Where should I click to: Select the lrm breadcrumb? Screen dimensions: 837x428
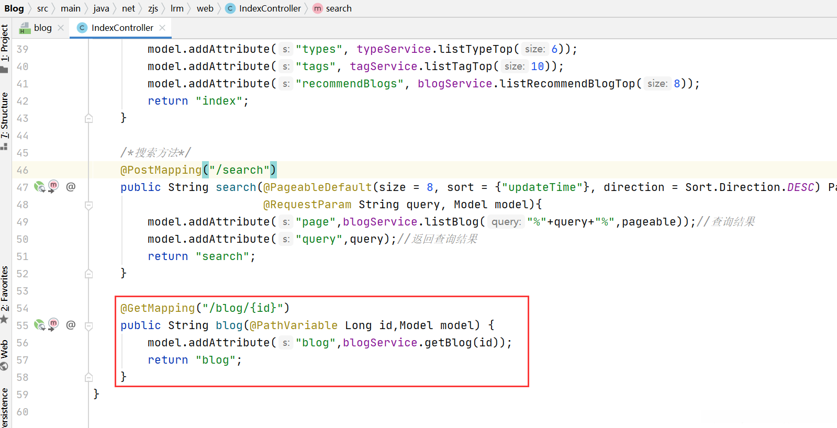tap(177, 8)
